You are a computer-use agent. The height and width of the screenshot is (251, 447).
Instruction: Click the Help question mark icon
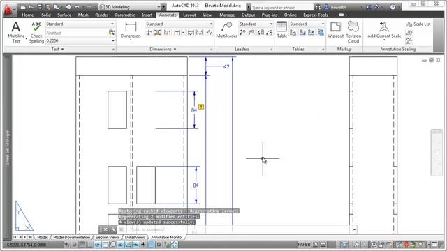click(x=393, y=7)
